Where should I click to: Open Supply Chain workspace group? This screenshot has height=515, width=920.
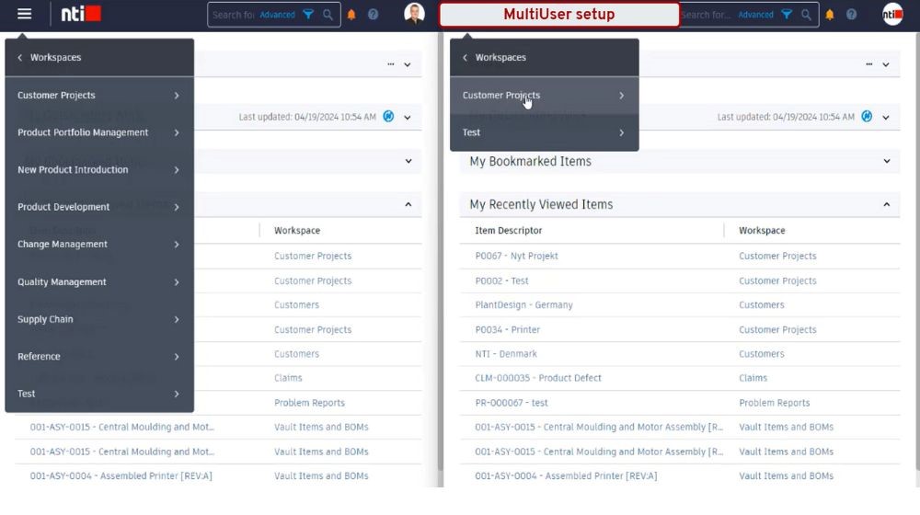pos(99,319)
